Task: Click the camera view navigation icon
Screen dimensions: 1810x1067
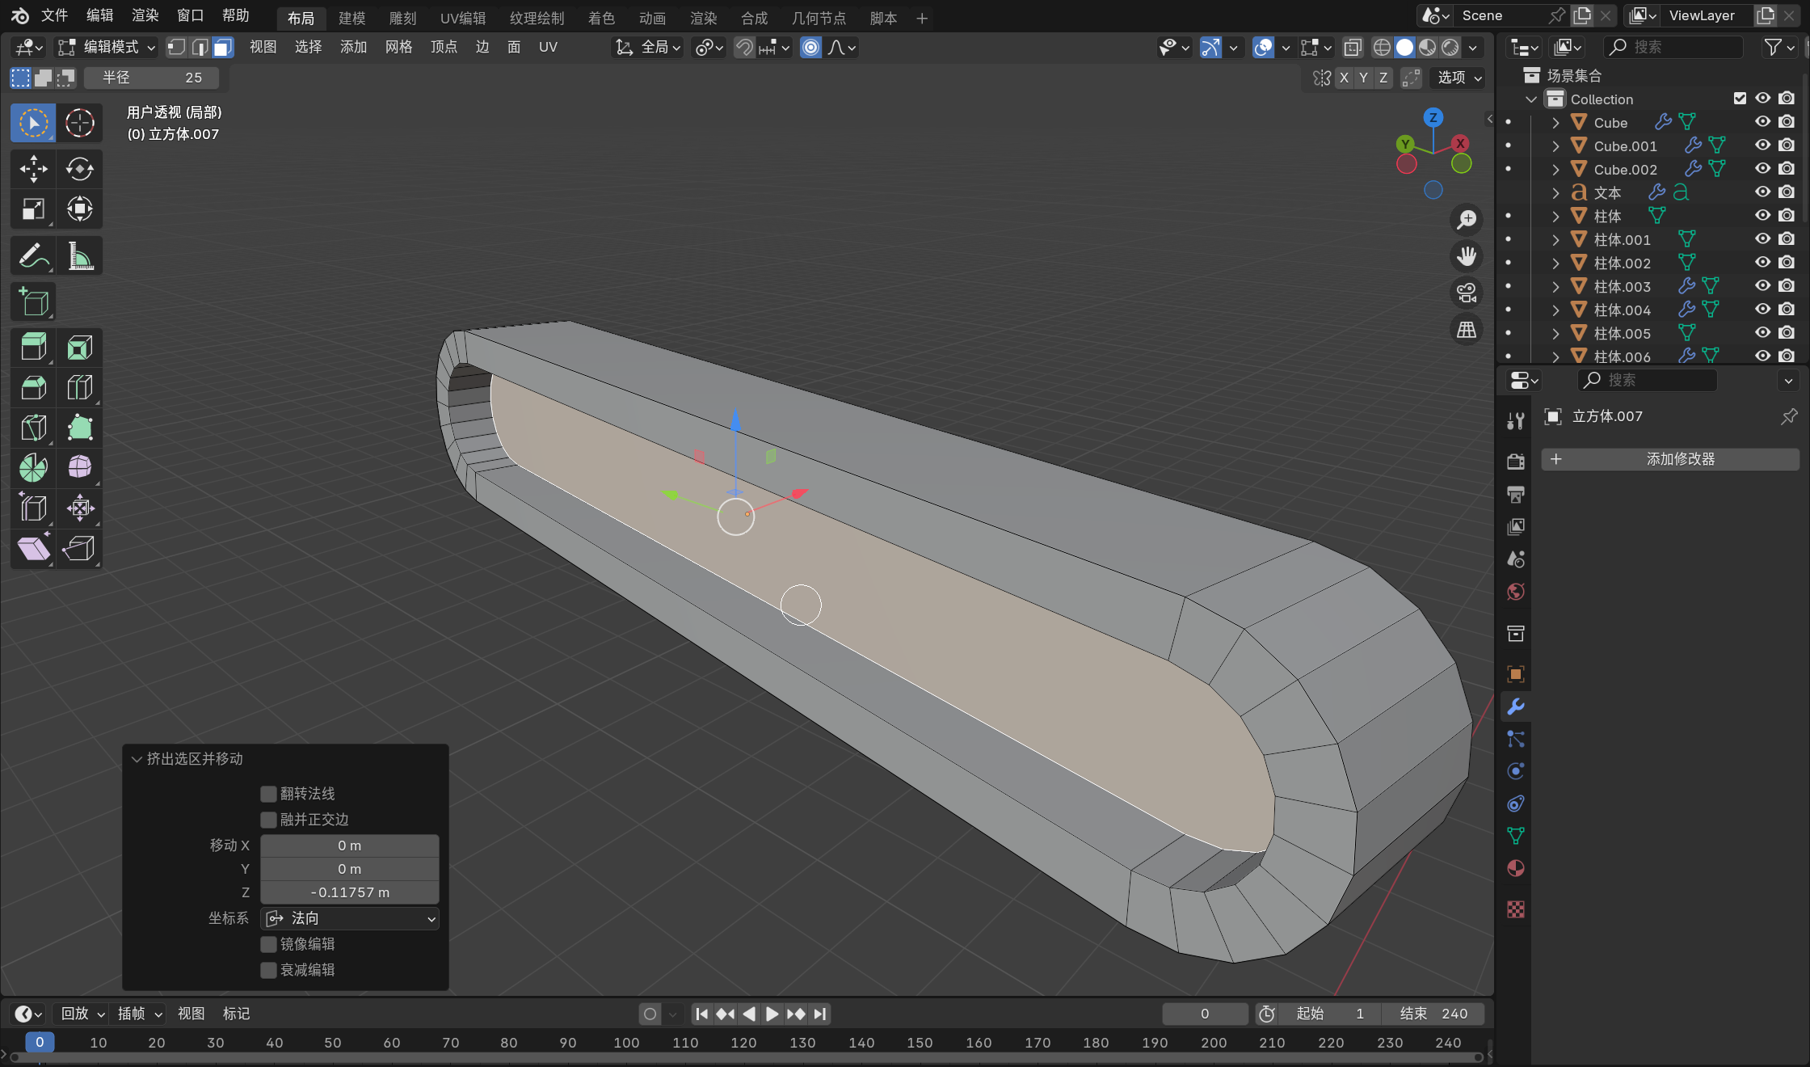Action: tap(1466, 293)
